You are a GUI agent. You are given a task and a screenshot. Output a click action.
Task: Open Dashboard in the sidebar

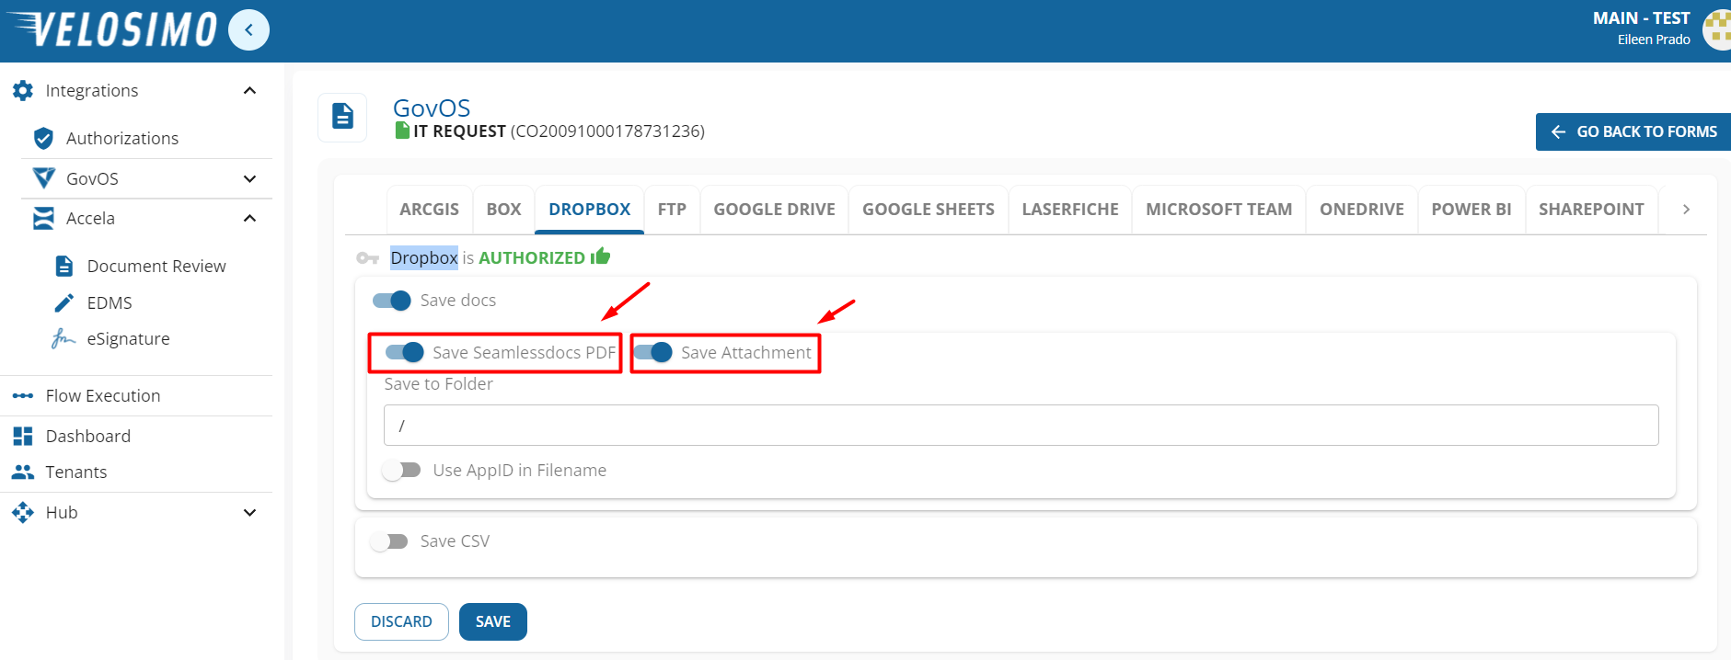click(x=88, y=436)
